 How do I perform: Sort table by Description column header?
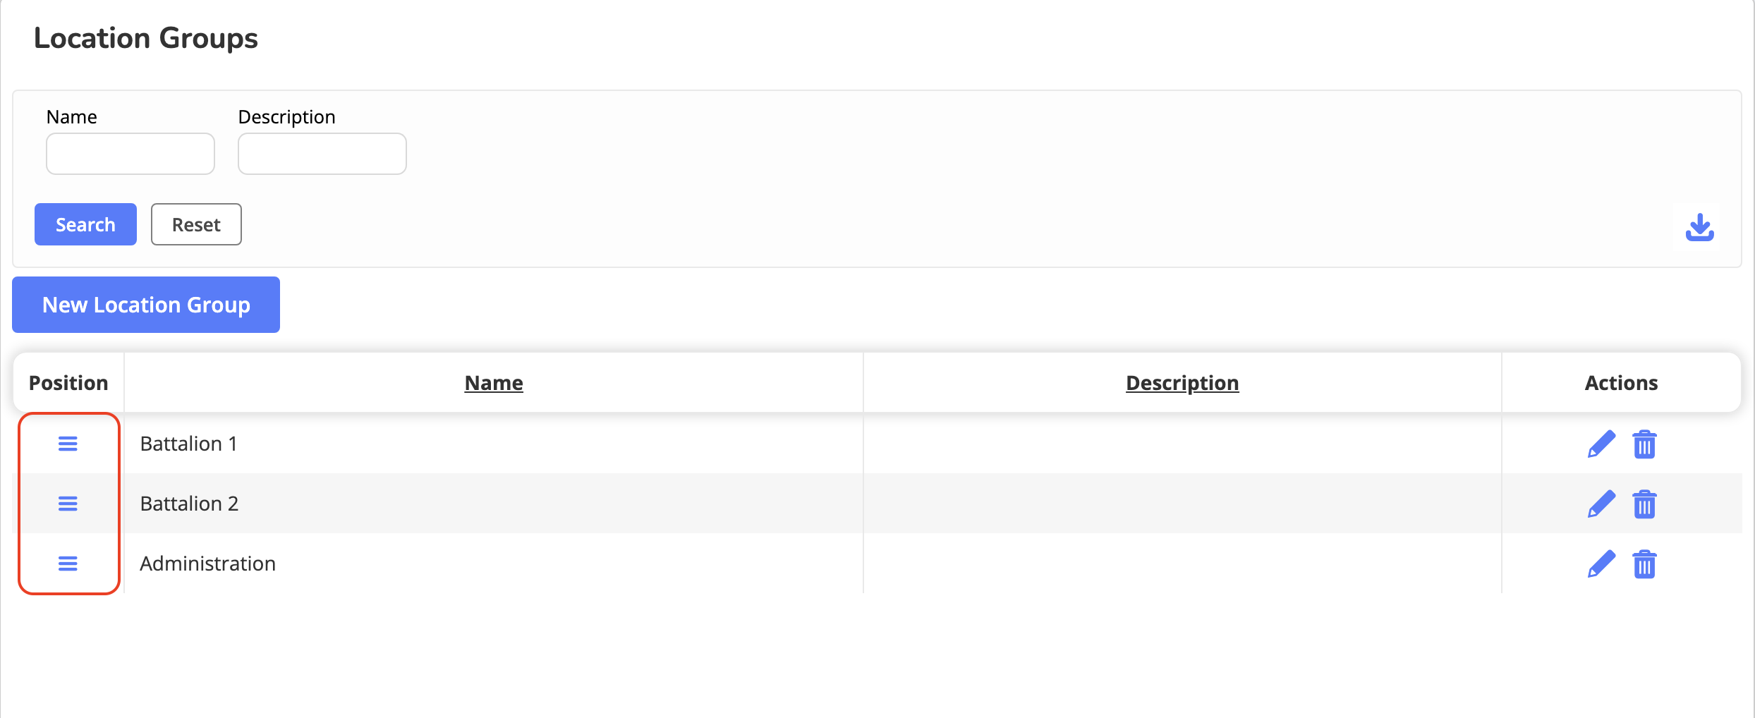(x=1182, y=383)
